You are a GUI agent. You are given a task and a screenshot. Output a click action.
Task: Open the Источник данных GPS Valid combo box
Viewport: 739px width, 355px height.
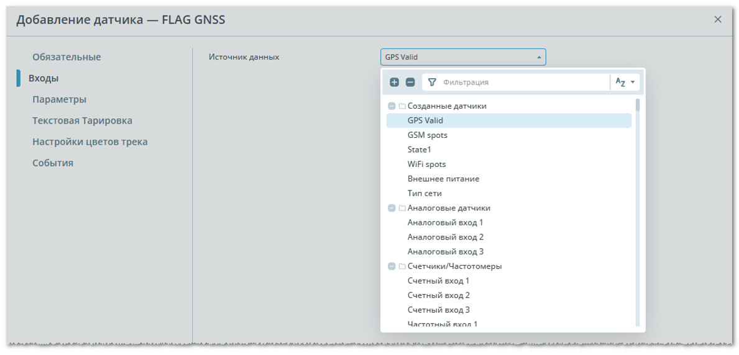click(x=463, y=57)
